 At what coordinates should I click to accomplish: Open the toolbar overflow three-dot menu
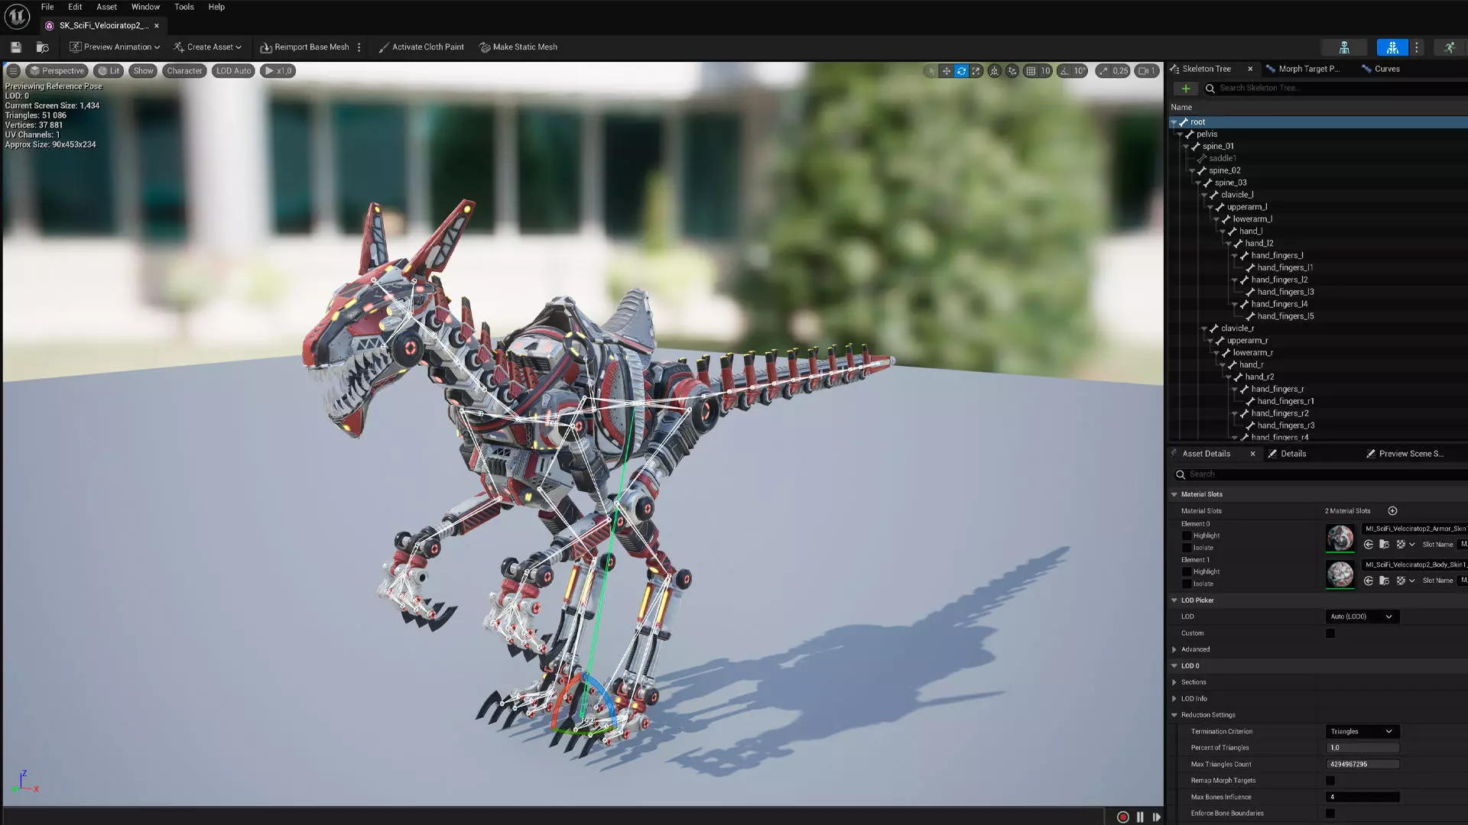(359, 47)
